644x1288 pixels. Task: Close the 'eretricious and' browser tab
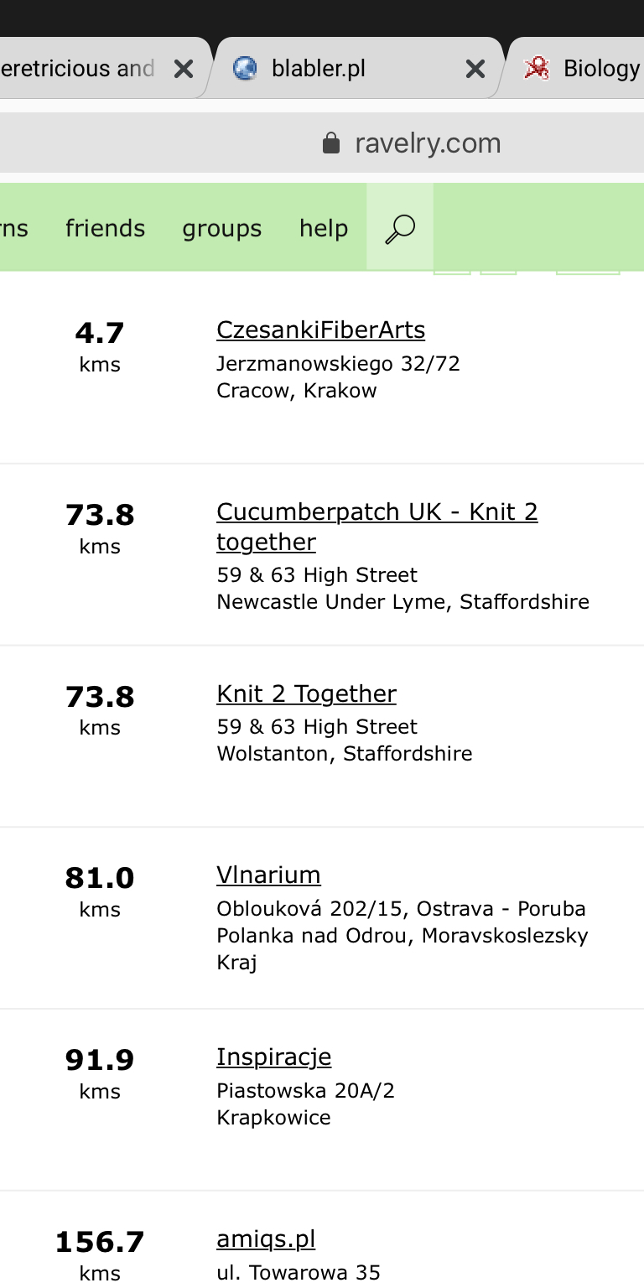[x=183, y=69]
